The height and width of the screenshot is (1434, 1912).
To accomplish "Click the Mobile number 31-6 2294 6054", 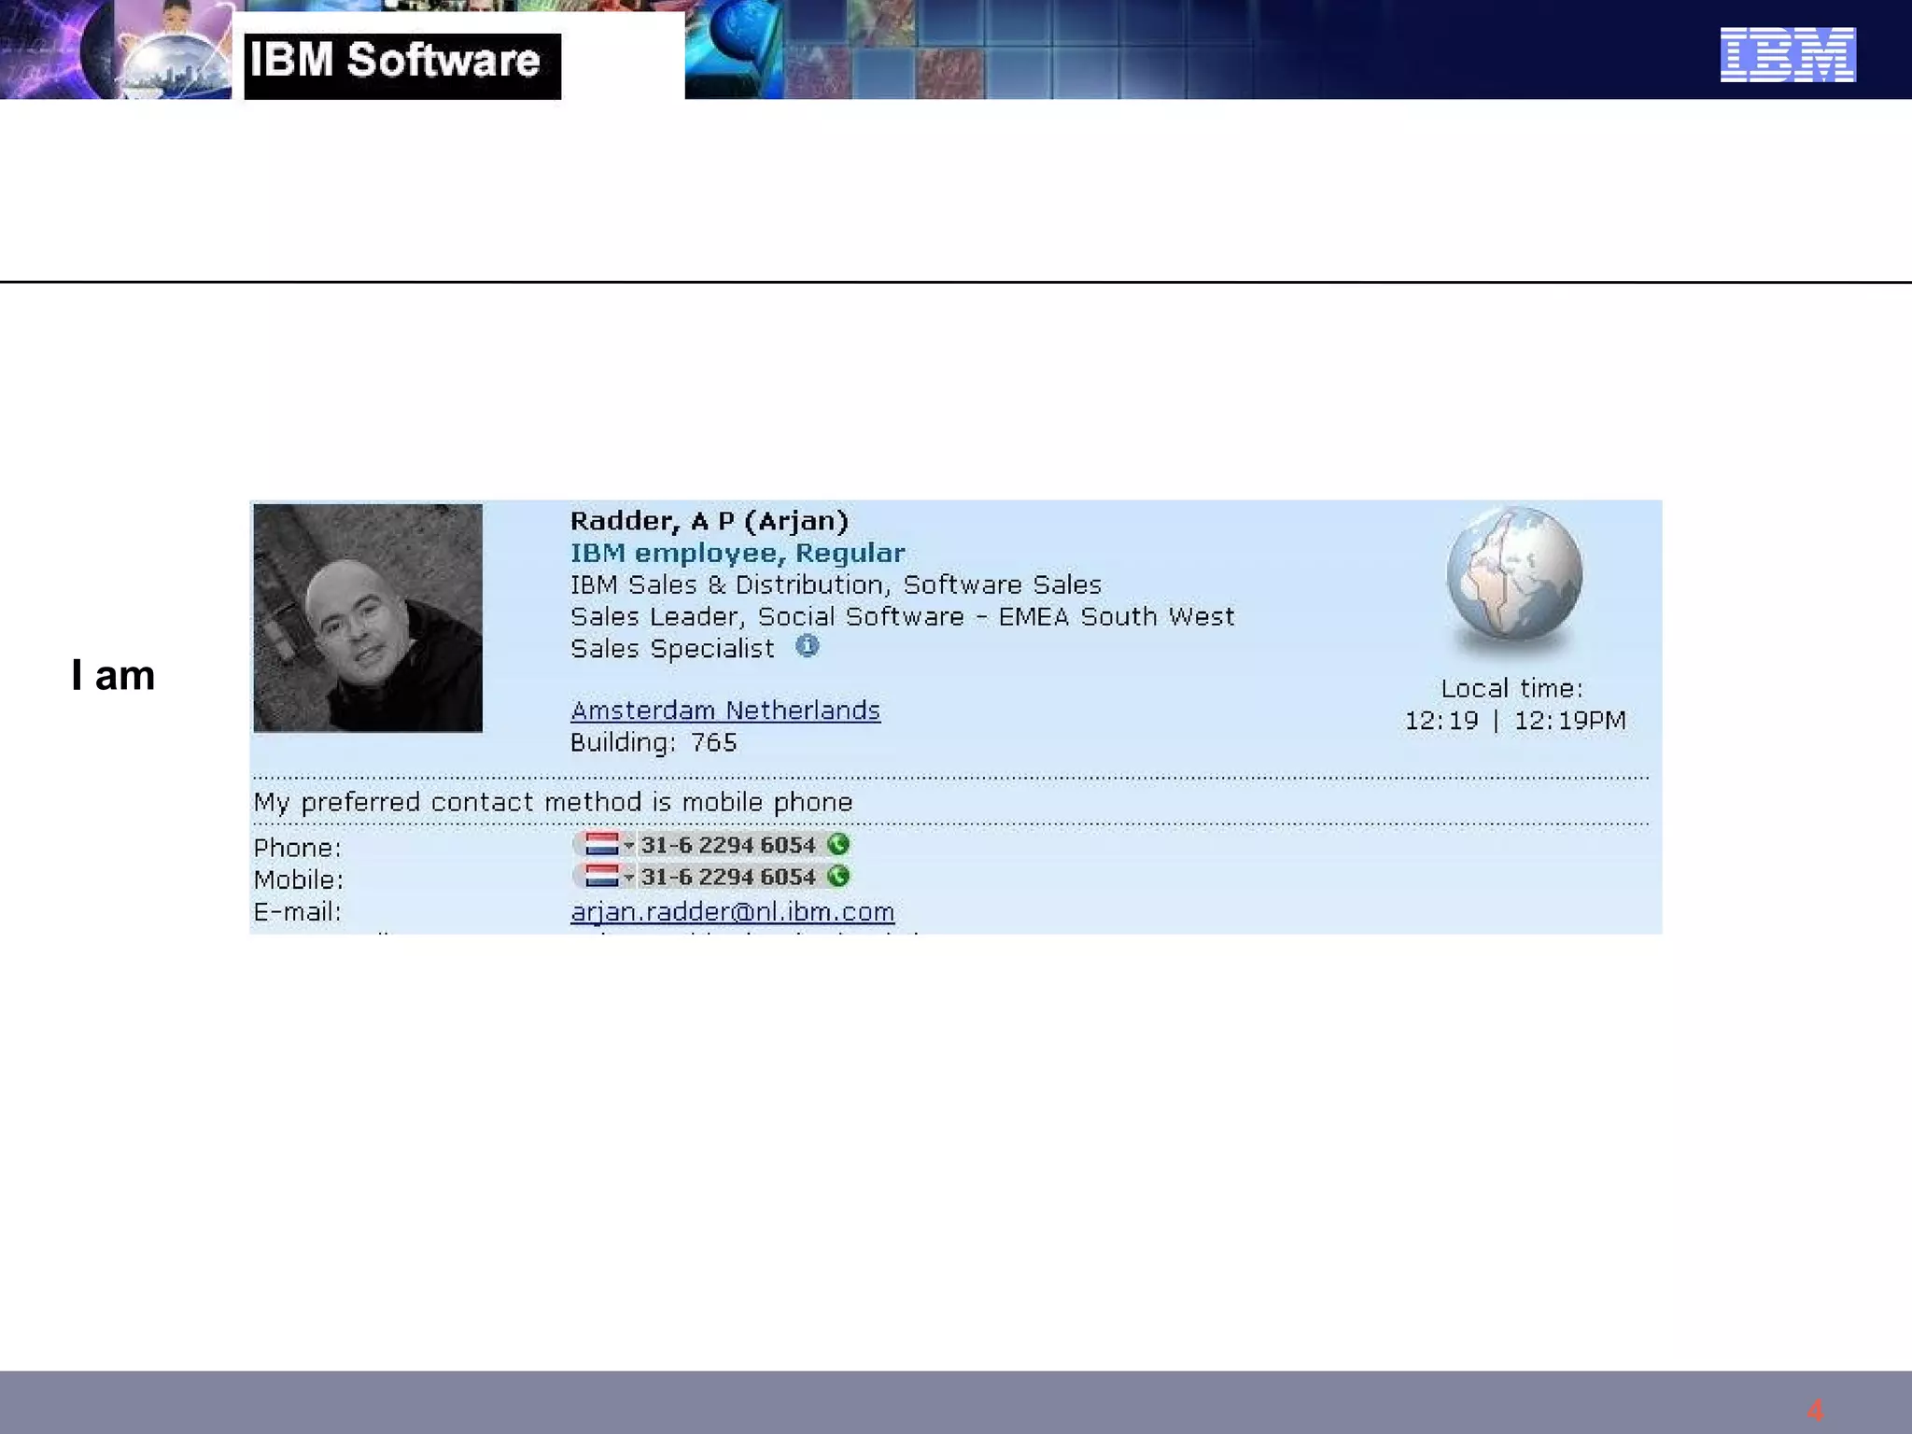I will 727,877.
